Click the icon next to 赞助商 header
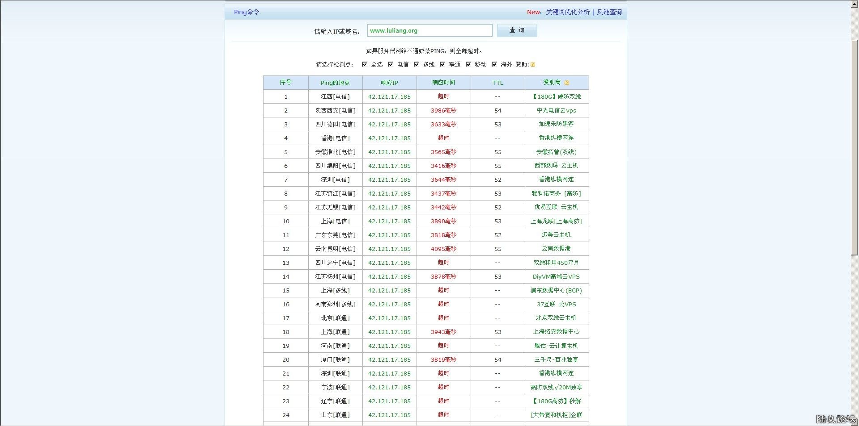This screenshot has width=859, height=426. [567, 83]
